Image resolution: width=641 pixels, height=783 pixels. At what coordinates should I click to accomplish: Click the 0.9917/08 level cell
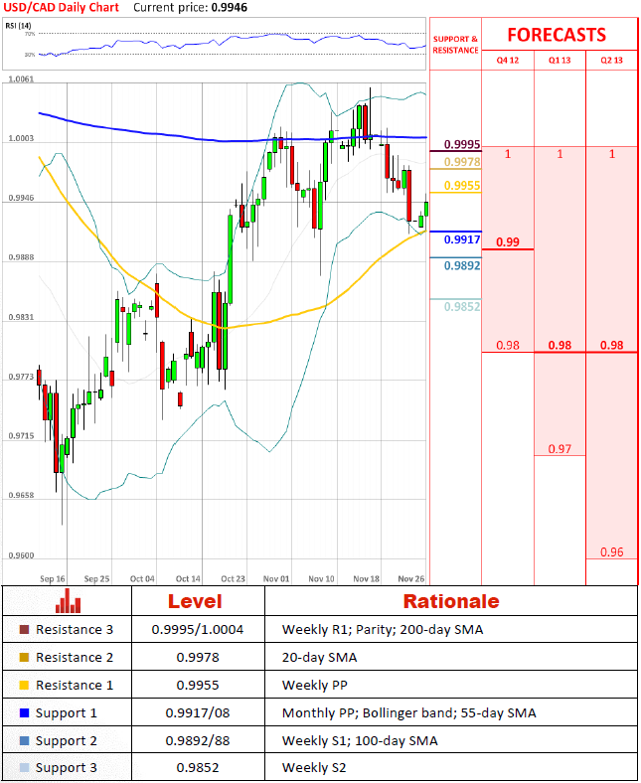pos(198,713)
